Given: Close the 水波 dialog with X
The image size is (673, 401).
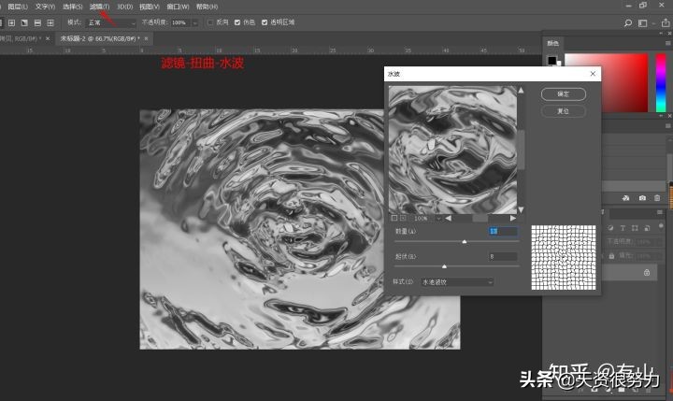Looking at the screenshot, I should (593, 74).
